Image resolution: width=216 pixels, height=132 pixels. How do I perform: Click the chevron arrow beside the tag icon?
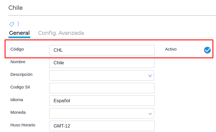pyautogui.click(x=18, y=24)
